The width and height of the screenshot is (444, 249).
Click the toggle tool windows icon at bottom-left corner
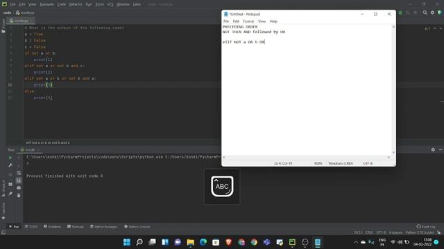pyautogui.click(x=3, y=232)
